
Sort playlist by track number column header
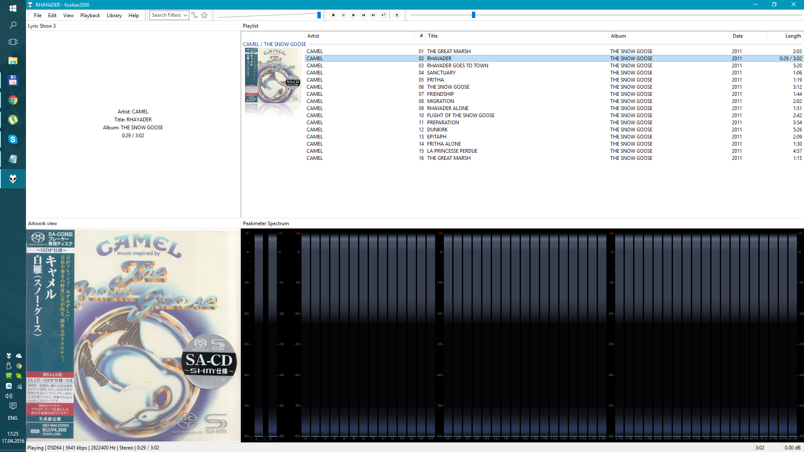[x=420, y=36]
